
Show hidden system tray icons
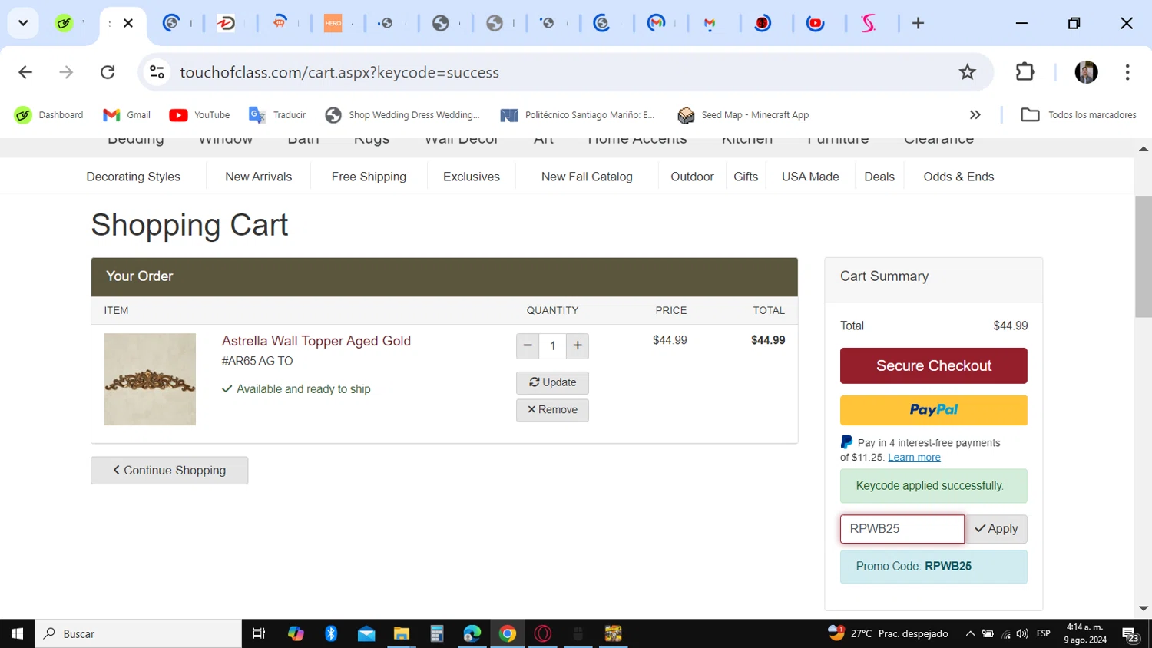click(970, 633)
